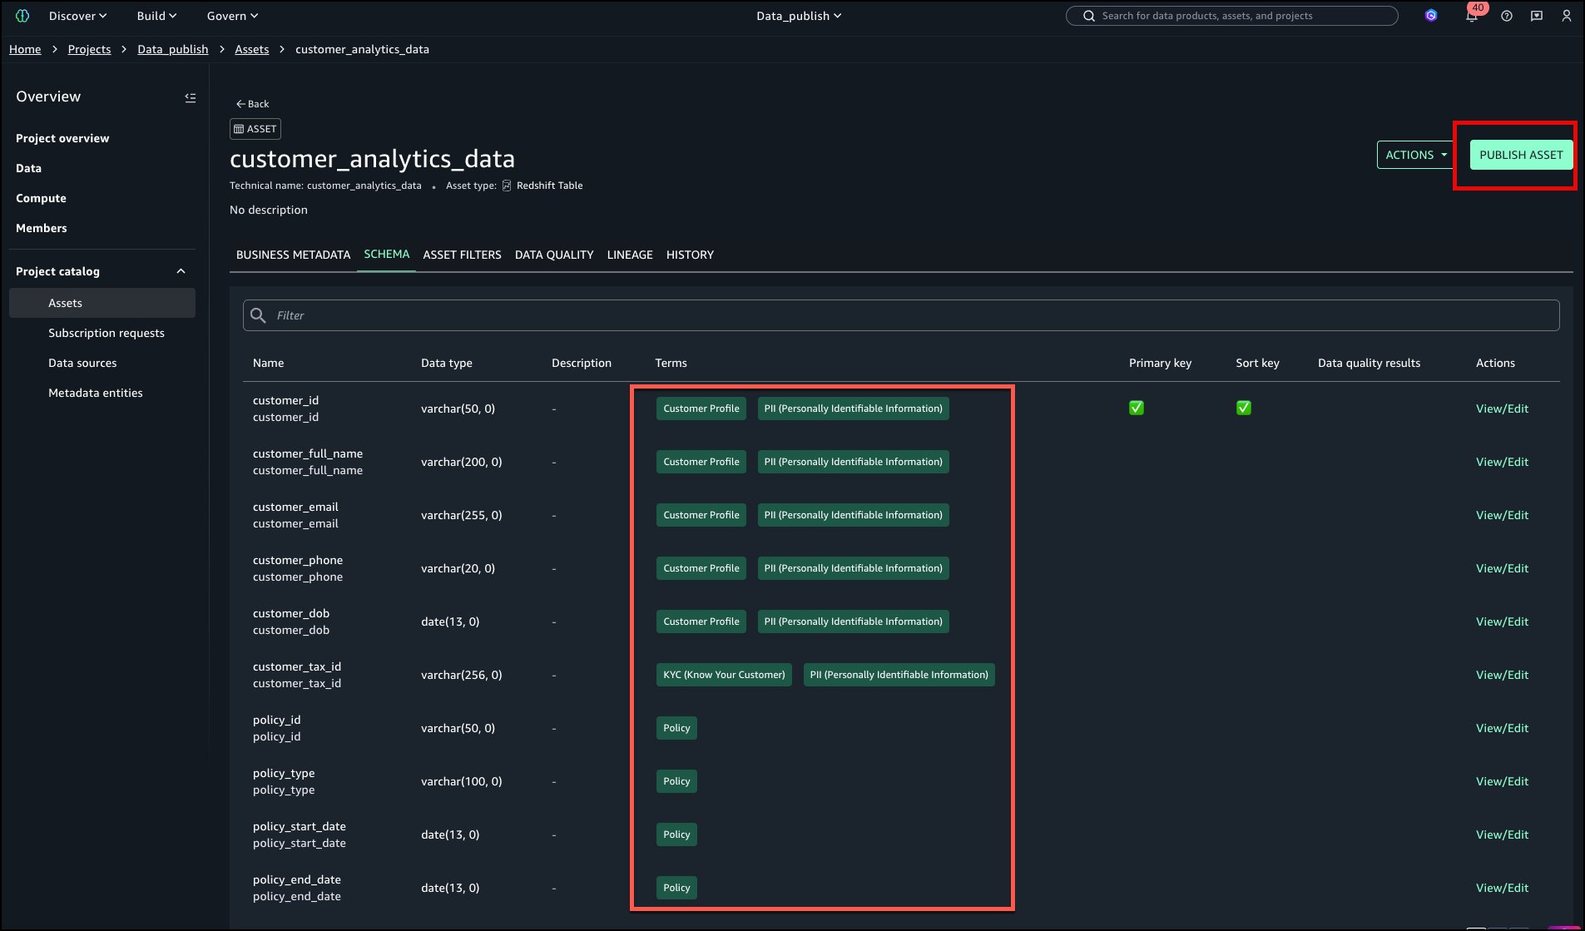Toggle customer_id primary key checkmark
1585x931 pixels.
click(x=1136, y=408)
